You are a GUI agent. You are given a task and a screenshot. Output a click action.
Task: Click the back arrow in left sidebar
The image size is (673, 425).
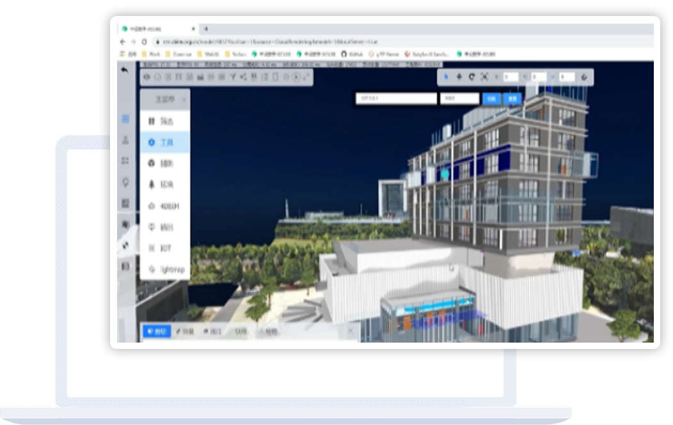click(125, 70)
